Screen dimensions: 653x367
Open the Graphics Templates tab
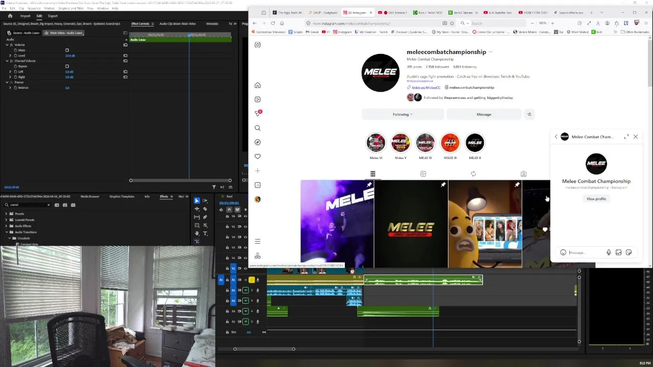coord(122,196)
